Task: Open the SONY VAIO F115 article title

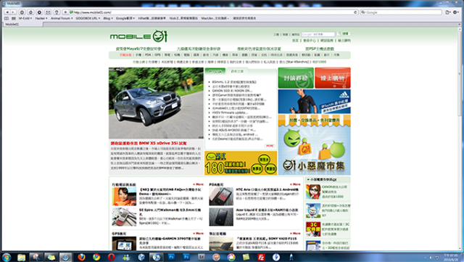Action: coord(266,238)
